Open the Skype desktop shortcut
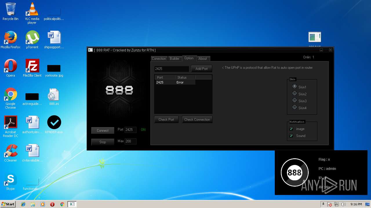The image size is (371, 208). click(x=10, y=181)
